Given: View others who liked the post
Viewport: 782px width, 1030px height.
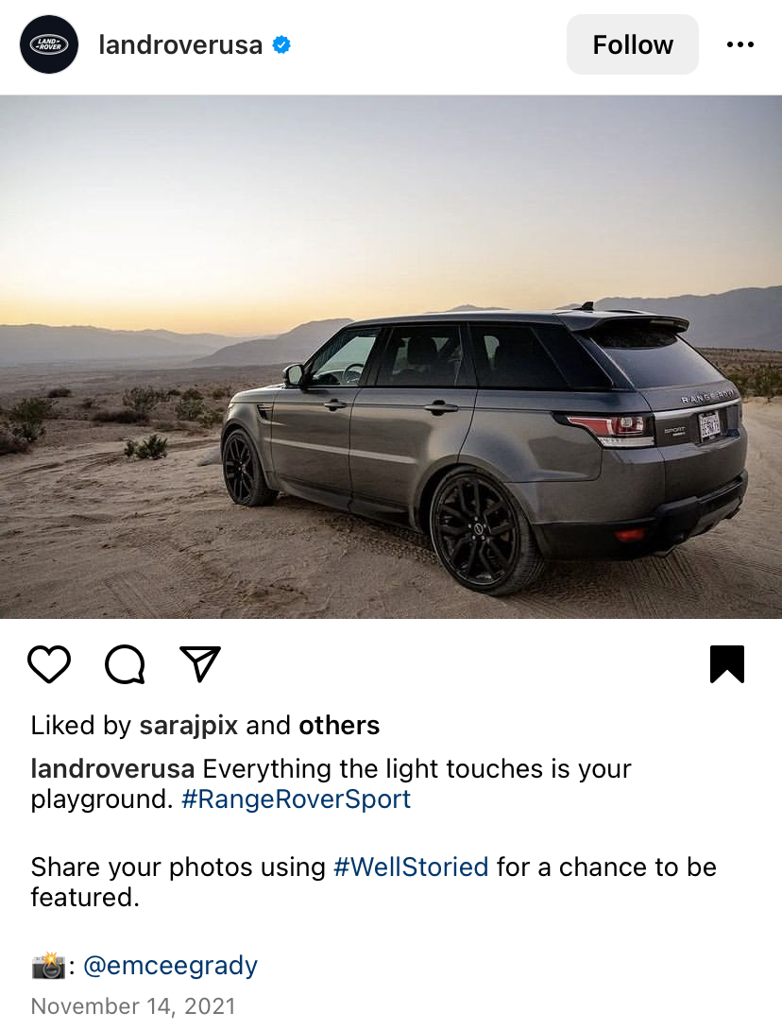Looking at the screenshot, I should pyautogui.click(x=339, y=725).
